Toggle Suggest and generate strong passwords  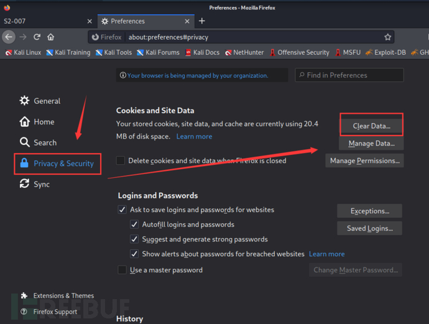[134, 239]
